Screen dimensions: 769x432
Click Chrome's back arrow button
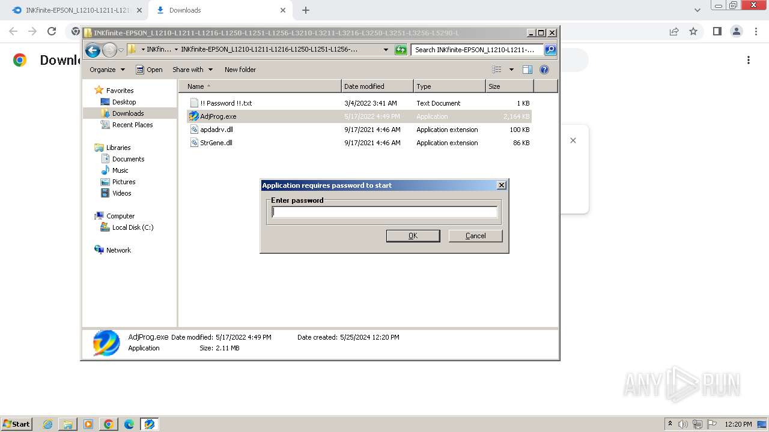13,31
